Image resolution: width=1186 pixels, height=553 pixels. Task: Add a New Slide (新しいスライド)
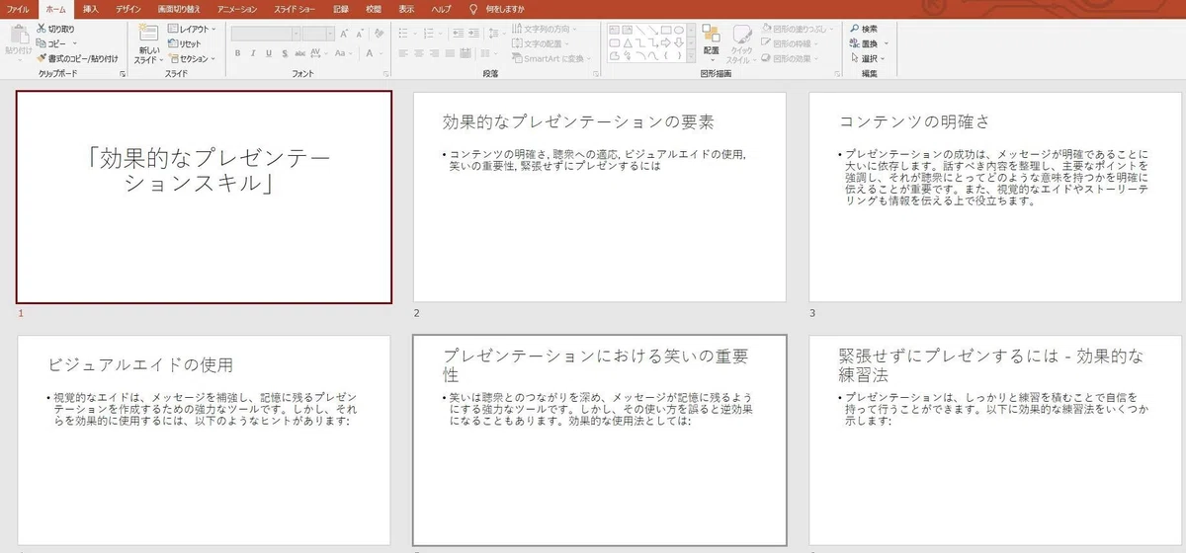coord(148,43)
